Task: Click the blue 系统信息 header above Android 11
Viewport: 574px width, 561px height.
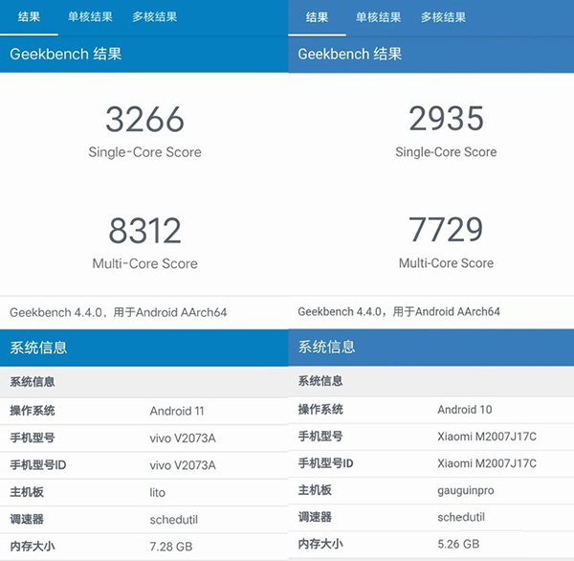Action: 143,348
